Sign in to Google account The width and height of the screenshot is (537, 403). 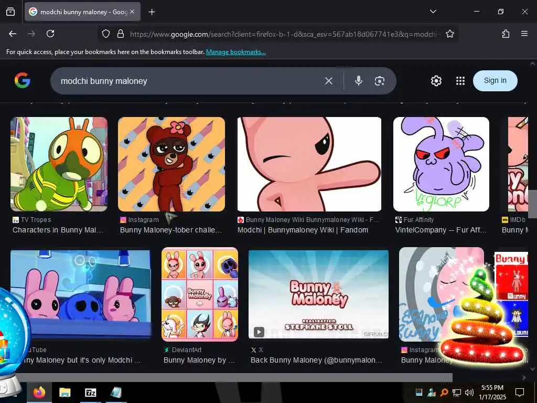coord(495,80)
